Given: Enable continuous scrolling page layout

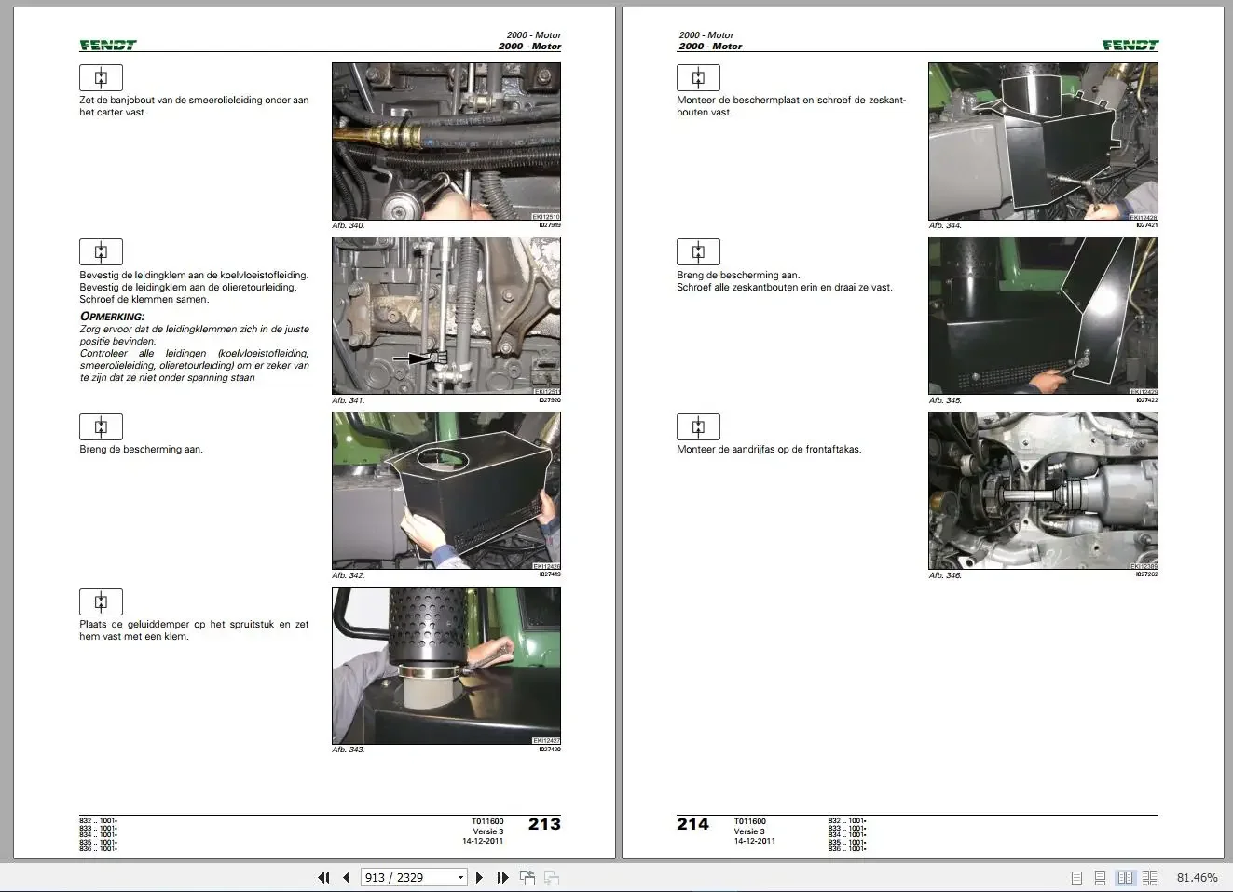Looking at the screenshot, I should 1101,877.
